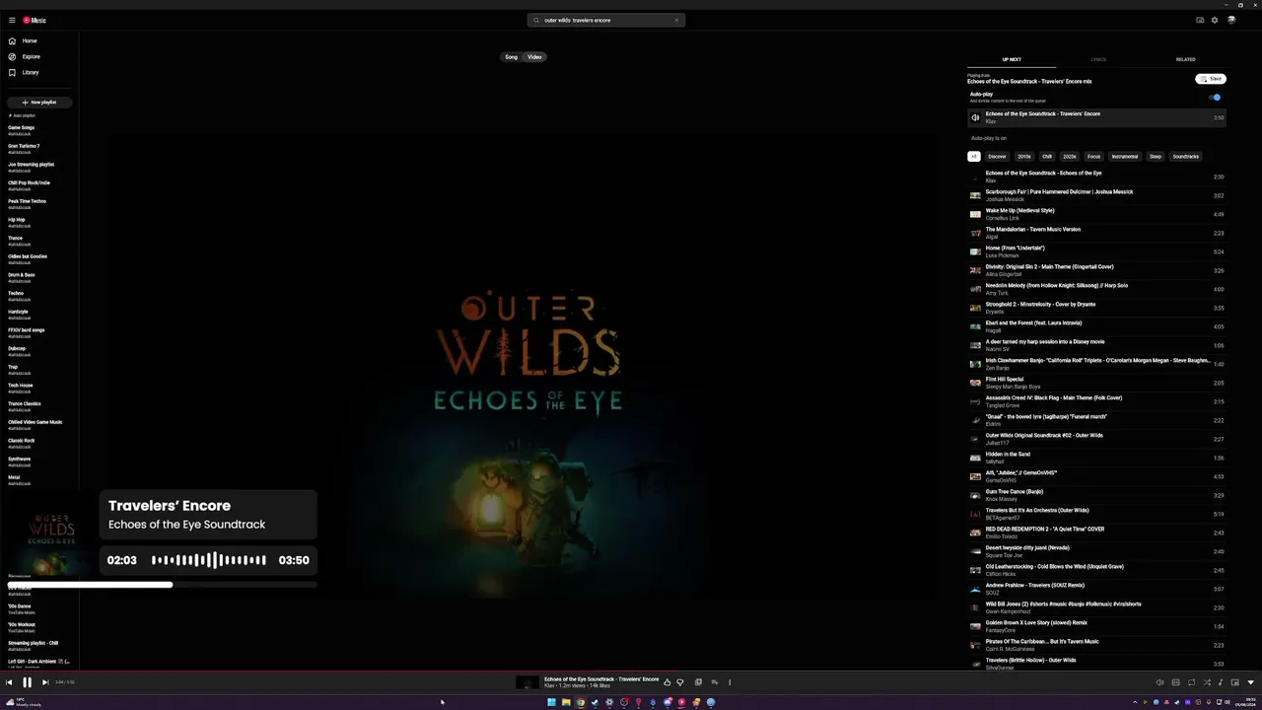The width and height of the screenshot is (1262, 710).
Task: Select the Discover filter chip
Action: [997, 157]
